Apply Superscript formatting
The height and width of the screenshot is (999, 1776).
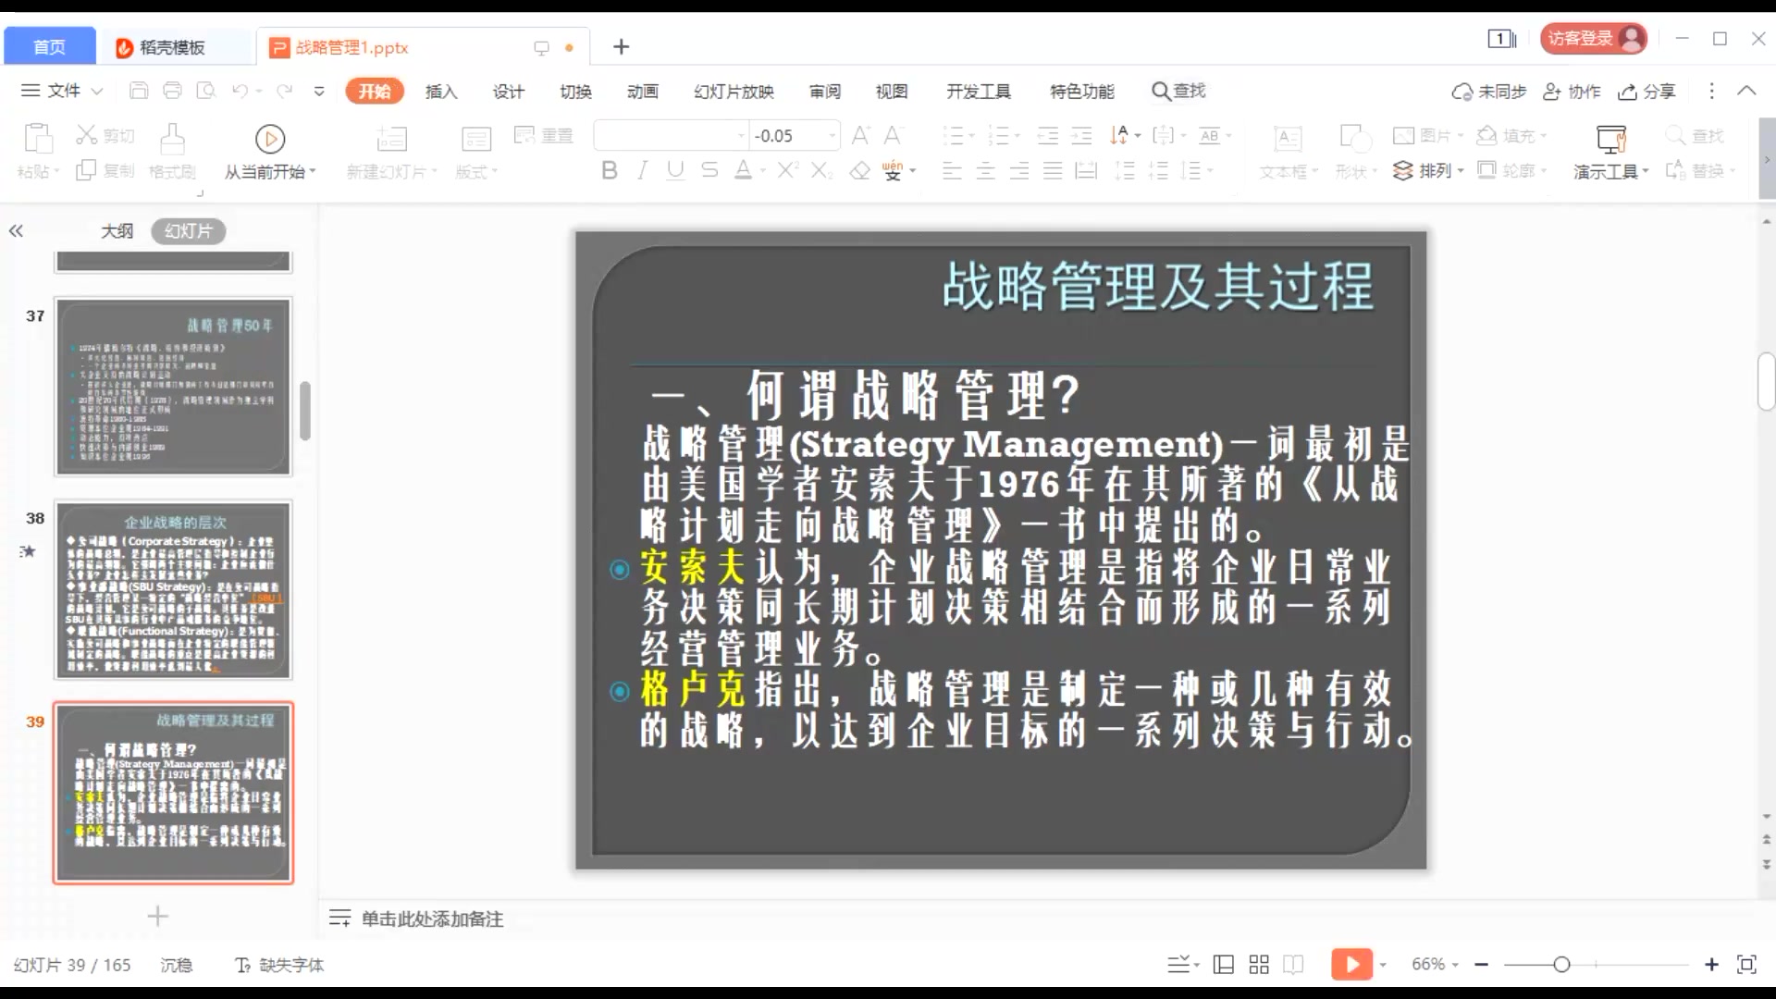(787, 170)
